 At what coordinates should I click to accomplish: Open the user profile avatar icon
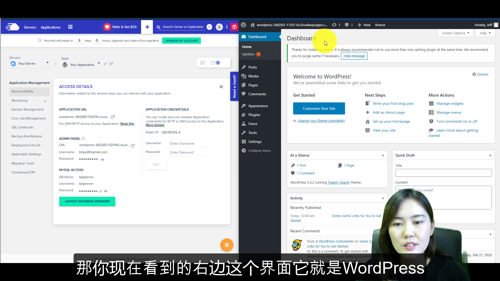pyautogui.click(x=219, y=27)
